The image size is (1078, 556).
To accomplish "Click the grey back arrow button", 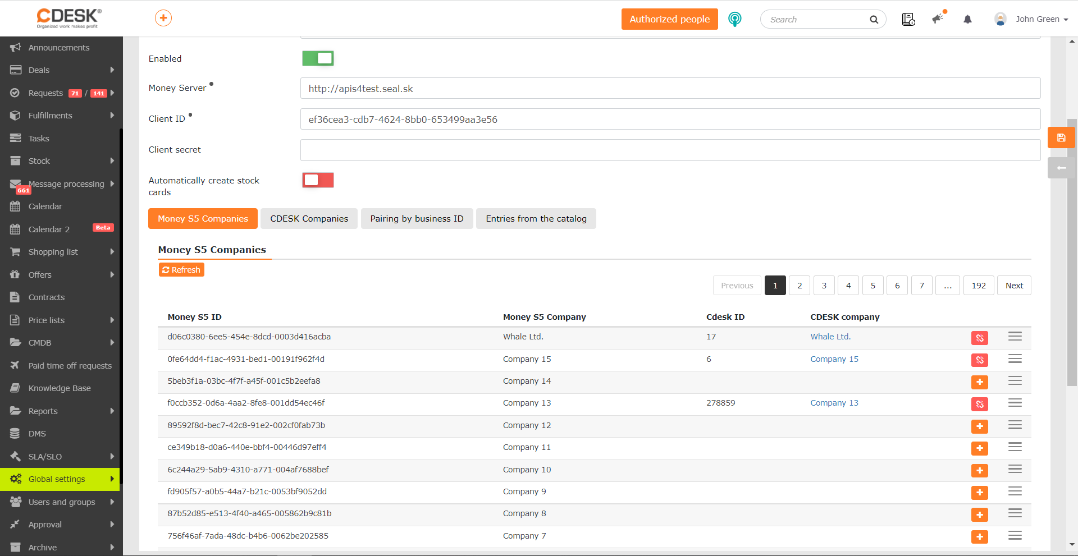I will (1061, 168).
